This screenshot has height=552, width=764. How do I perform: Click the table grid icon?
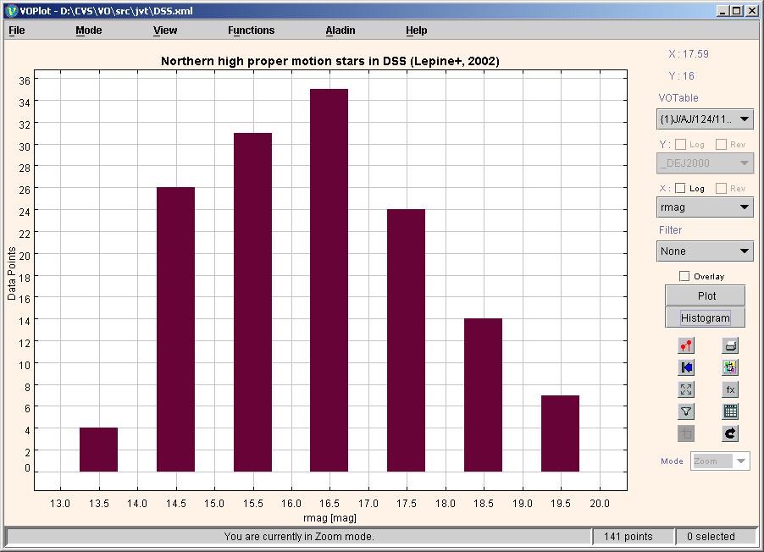[x=730, y=411]
